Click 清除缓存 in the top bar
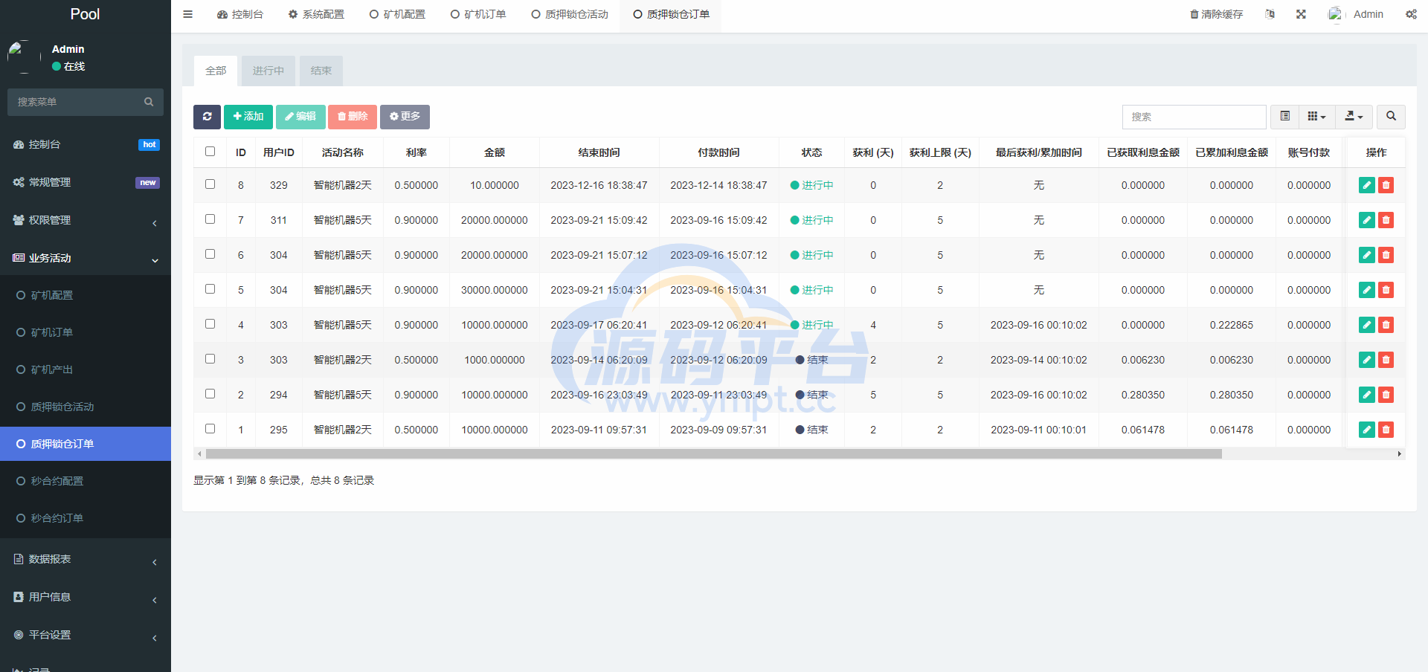Screen dimensions: 1428x672 [x=1216, y=14]
